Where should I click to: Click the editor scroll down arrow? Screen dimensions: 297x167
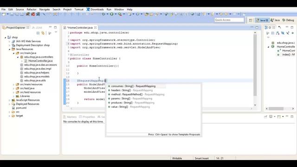[x=255, y=105]
